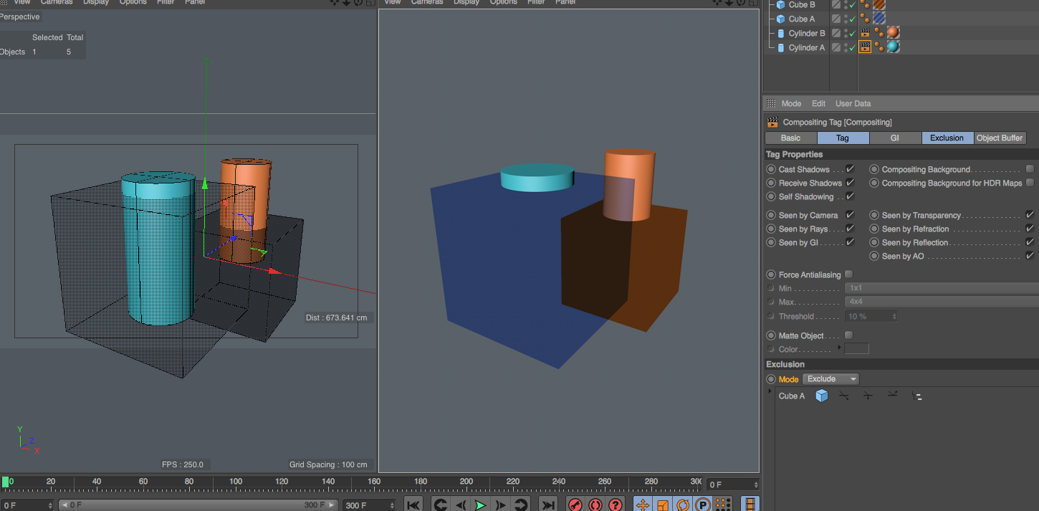The height and width of the screenshot is (511, 1039).
Task: Click the blue striped material on Cube A
Action: [879, 19]
